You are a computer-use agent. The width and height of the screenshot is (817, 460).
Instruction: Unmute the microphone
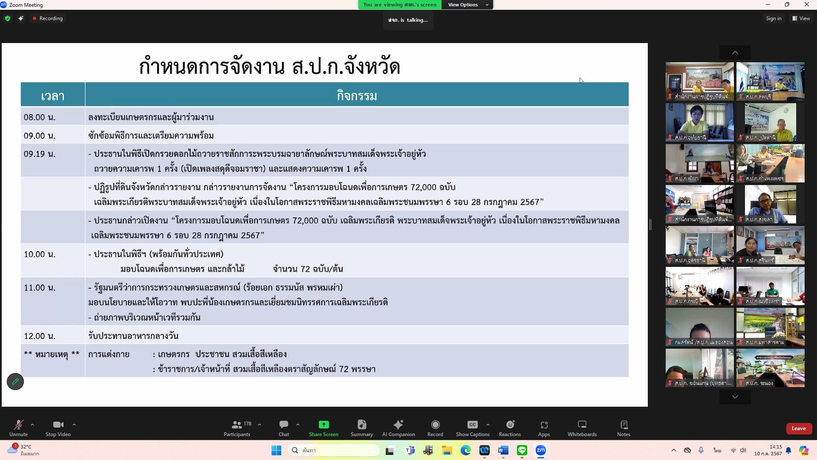coord(18,428)
